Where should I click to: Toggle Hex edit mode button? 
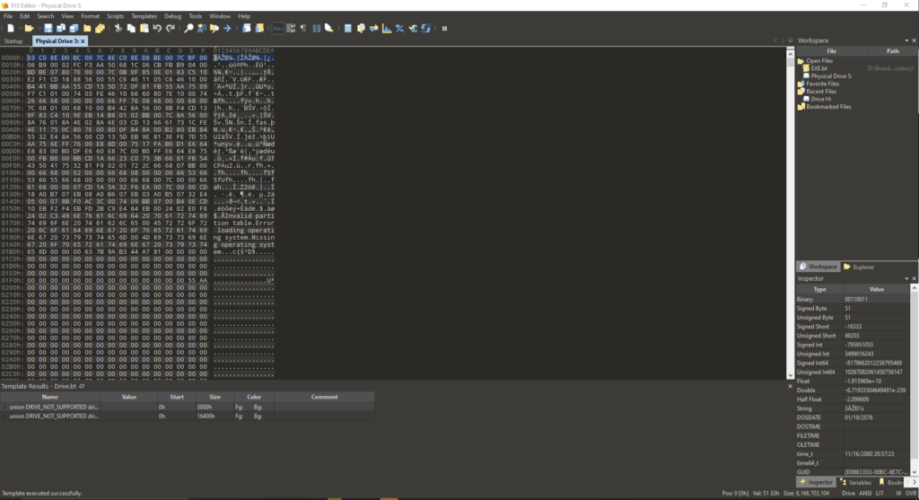click(278, 29)
